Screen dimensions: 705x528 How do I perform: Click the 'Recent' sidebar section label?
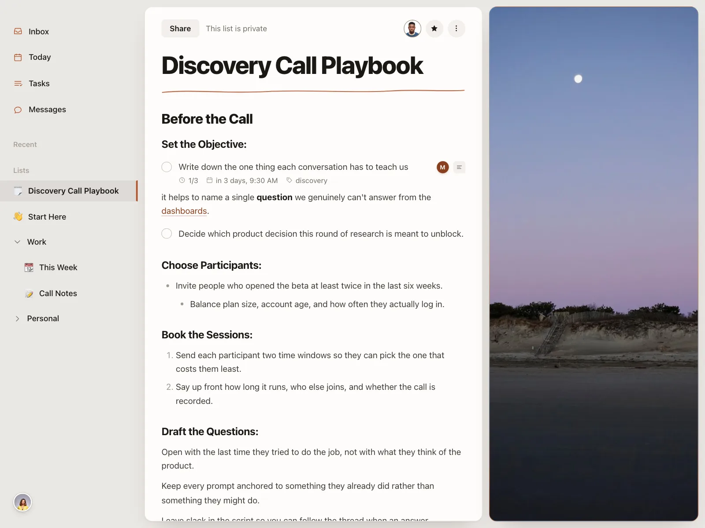pyautogui.click(x=25, y=145)
